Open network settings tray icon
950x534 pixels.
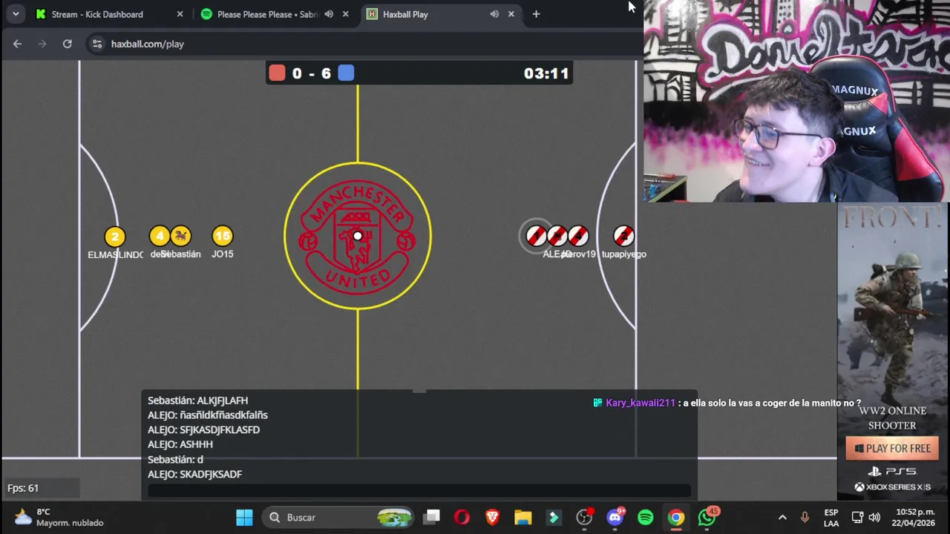(x=857, y=518)
